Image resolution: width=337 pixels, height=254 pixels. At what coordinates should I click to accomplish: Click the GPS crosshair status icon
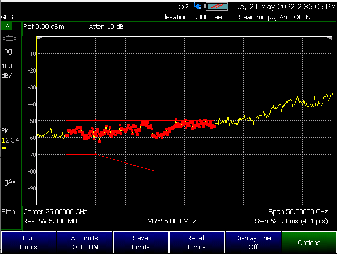[183, 7]
